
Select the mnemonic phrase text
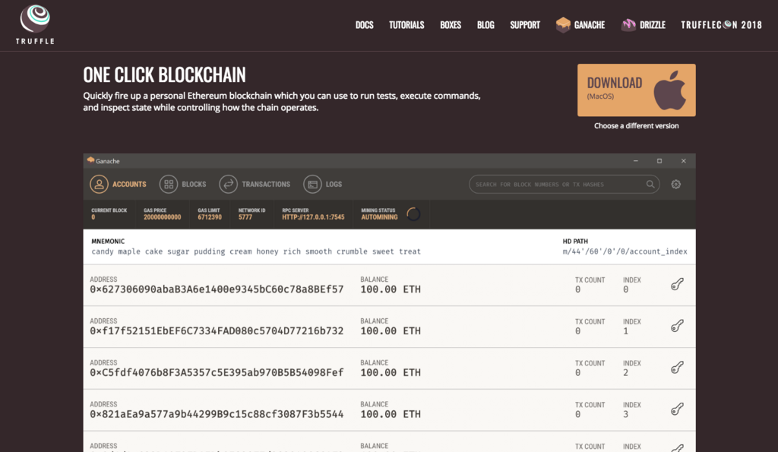click(x=255, y=251)
